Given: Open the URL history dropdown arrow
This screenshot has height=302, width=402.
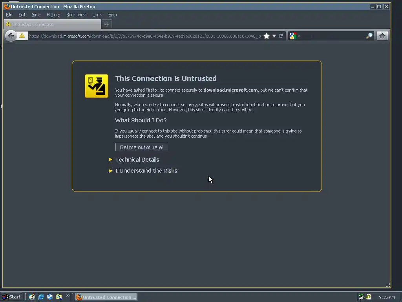Looking at the screenshot, I should point(274,36).
